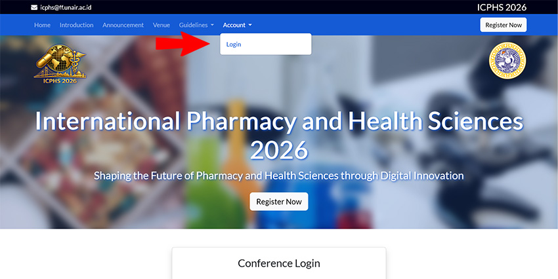Click the ICPHS 2026 golden globe logo
The width and height of the screenshot is (558, 279).
(60, 64)
